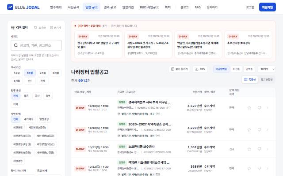
Task: Open the first listing with the chevron arrow
Action: pyautogui.click(x=268, y=108)
